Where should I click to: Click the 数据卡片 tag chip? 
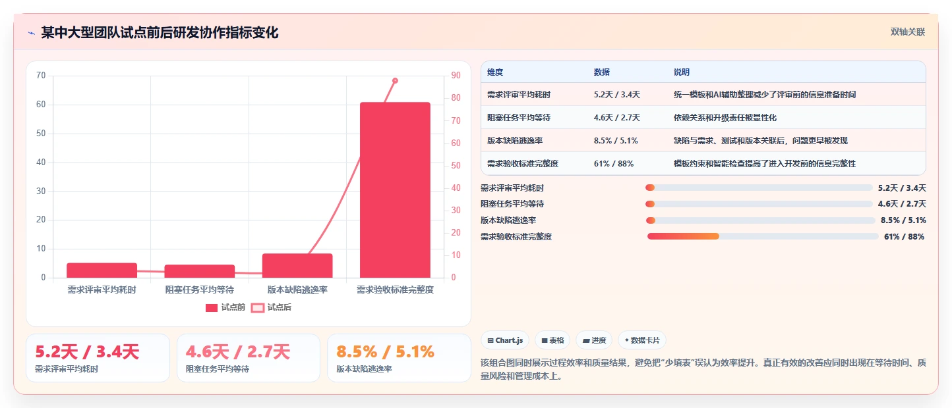point(642,340)
